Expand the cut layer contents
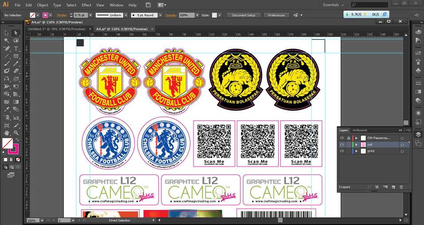This screenshot has width=424, height=225. click(357, 144)
